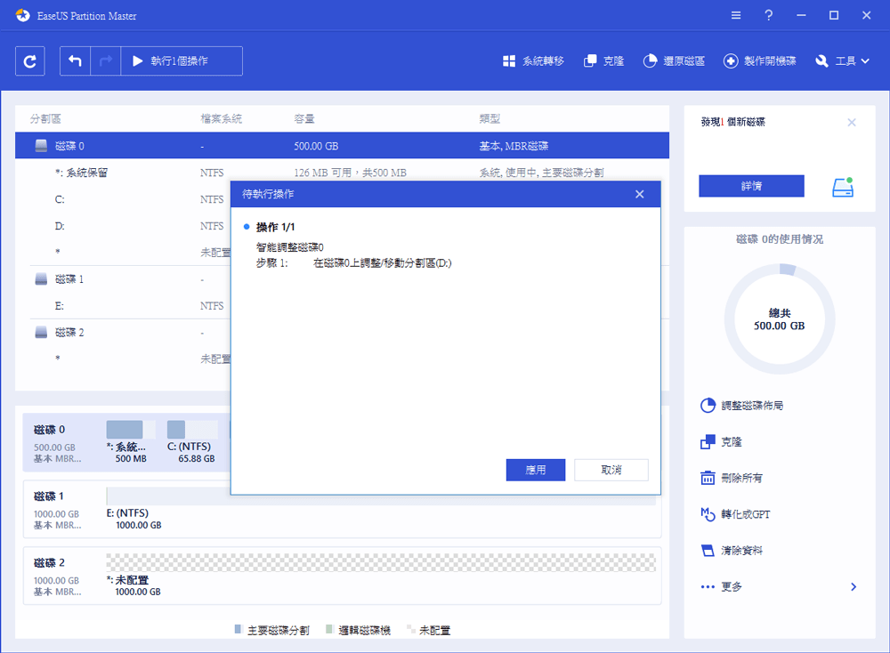Click the 操作 1/1 entry in dialog
The image size is (890, 653).
tap(275, 227)
